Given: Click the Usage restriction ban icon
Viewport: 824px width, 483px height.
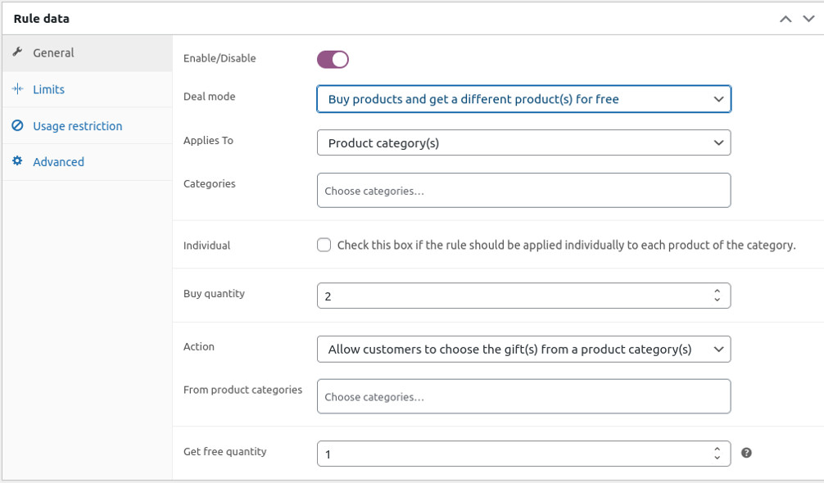Looking at the screenshot, I should [x=17, y=126].
